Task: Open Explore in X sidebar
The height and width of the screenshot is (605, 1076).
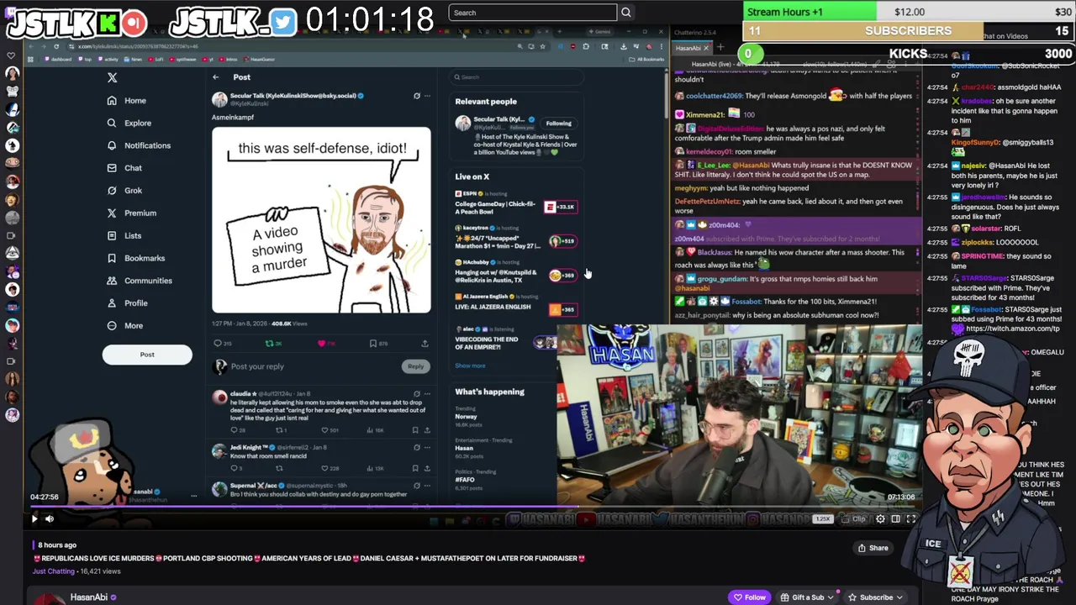Action: click(x=129, y=123)
